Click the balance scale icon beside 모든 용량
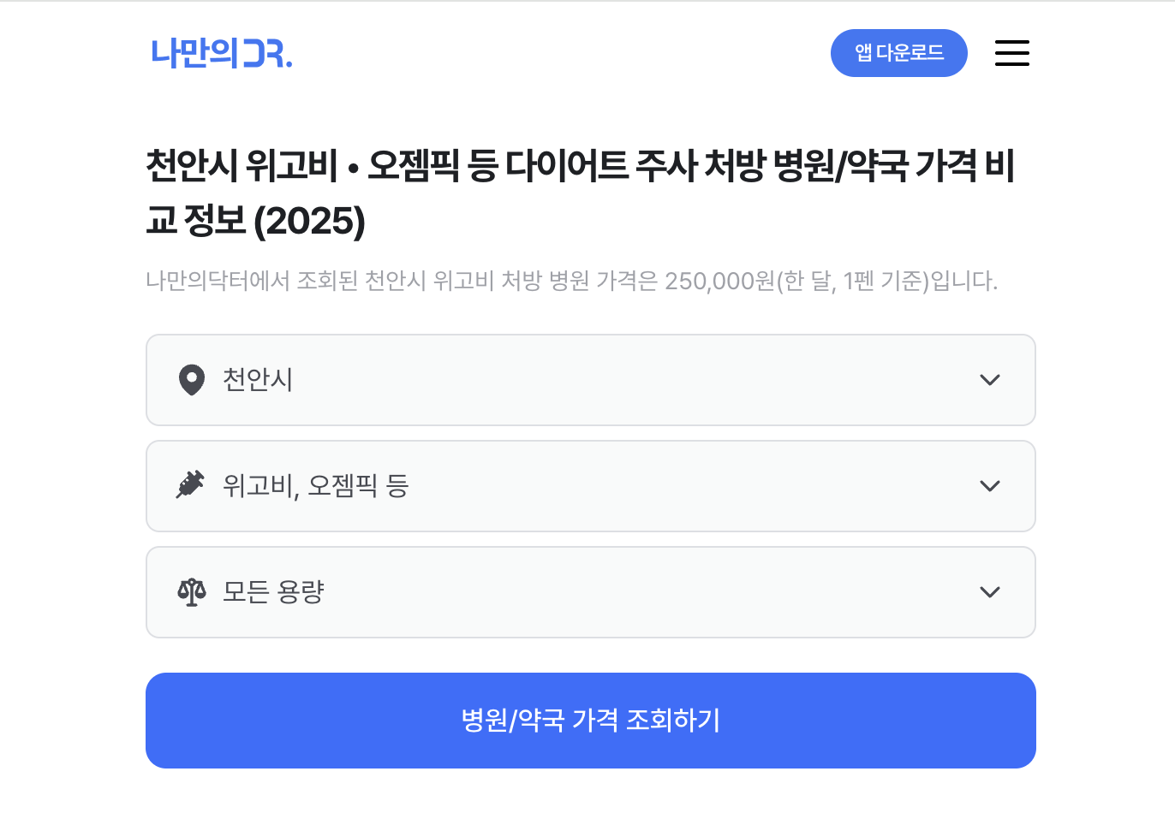Screen dimensions: 1175x813 tap(192, 591)
